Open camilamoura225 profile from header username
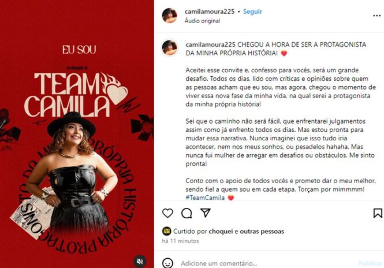 coord(210,12)
